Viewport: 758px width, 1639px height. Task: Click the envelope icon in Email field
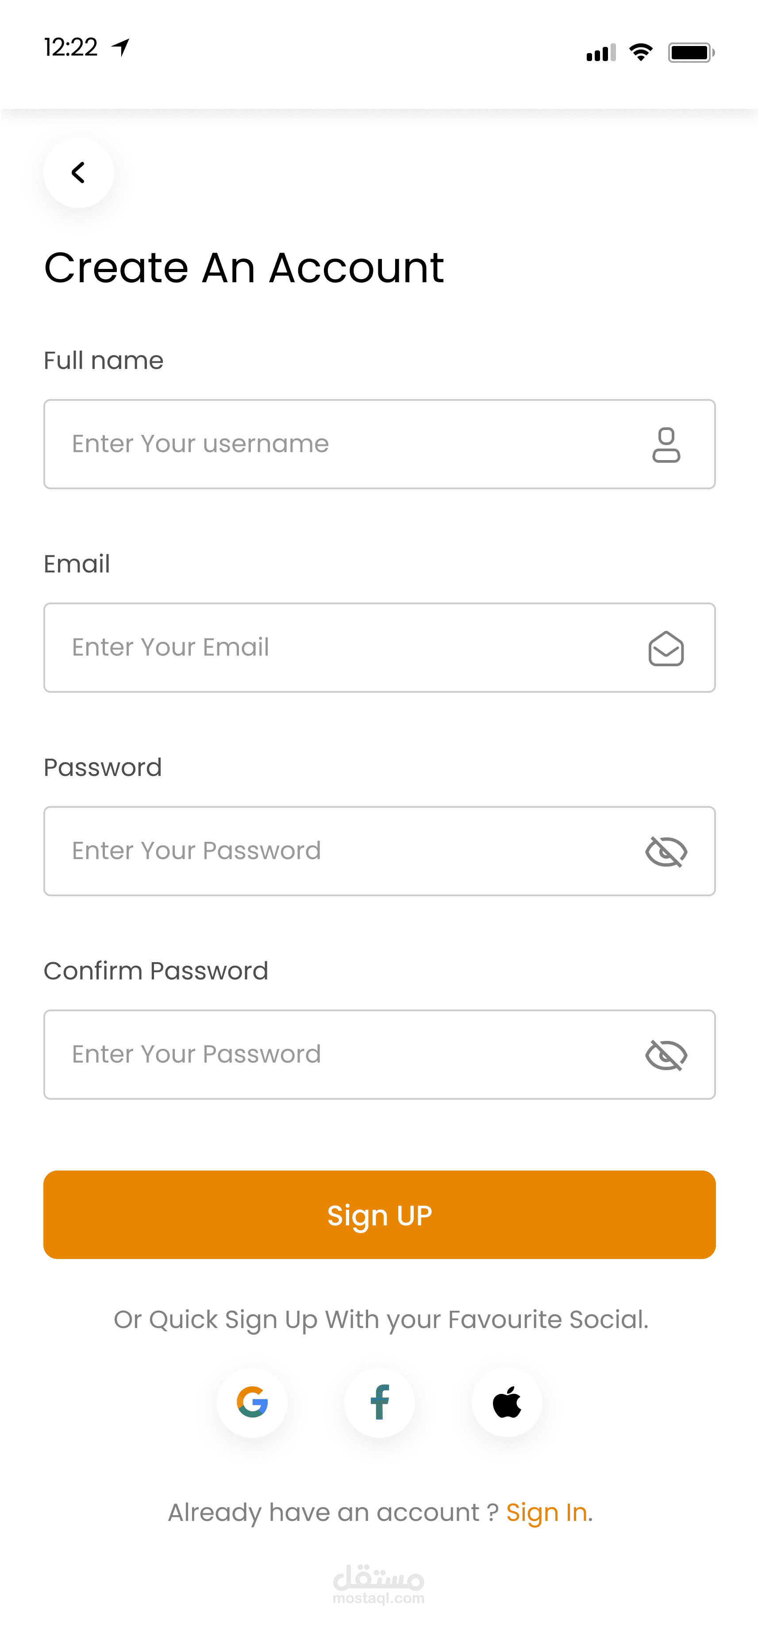tap(666, 649)
